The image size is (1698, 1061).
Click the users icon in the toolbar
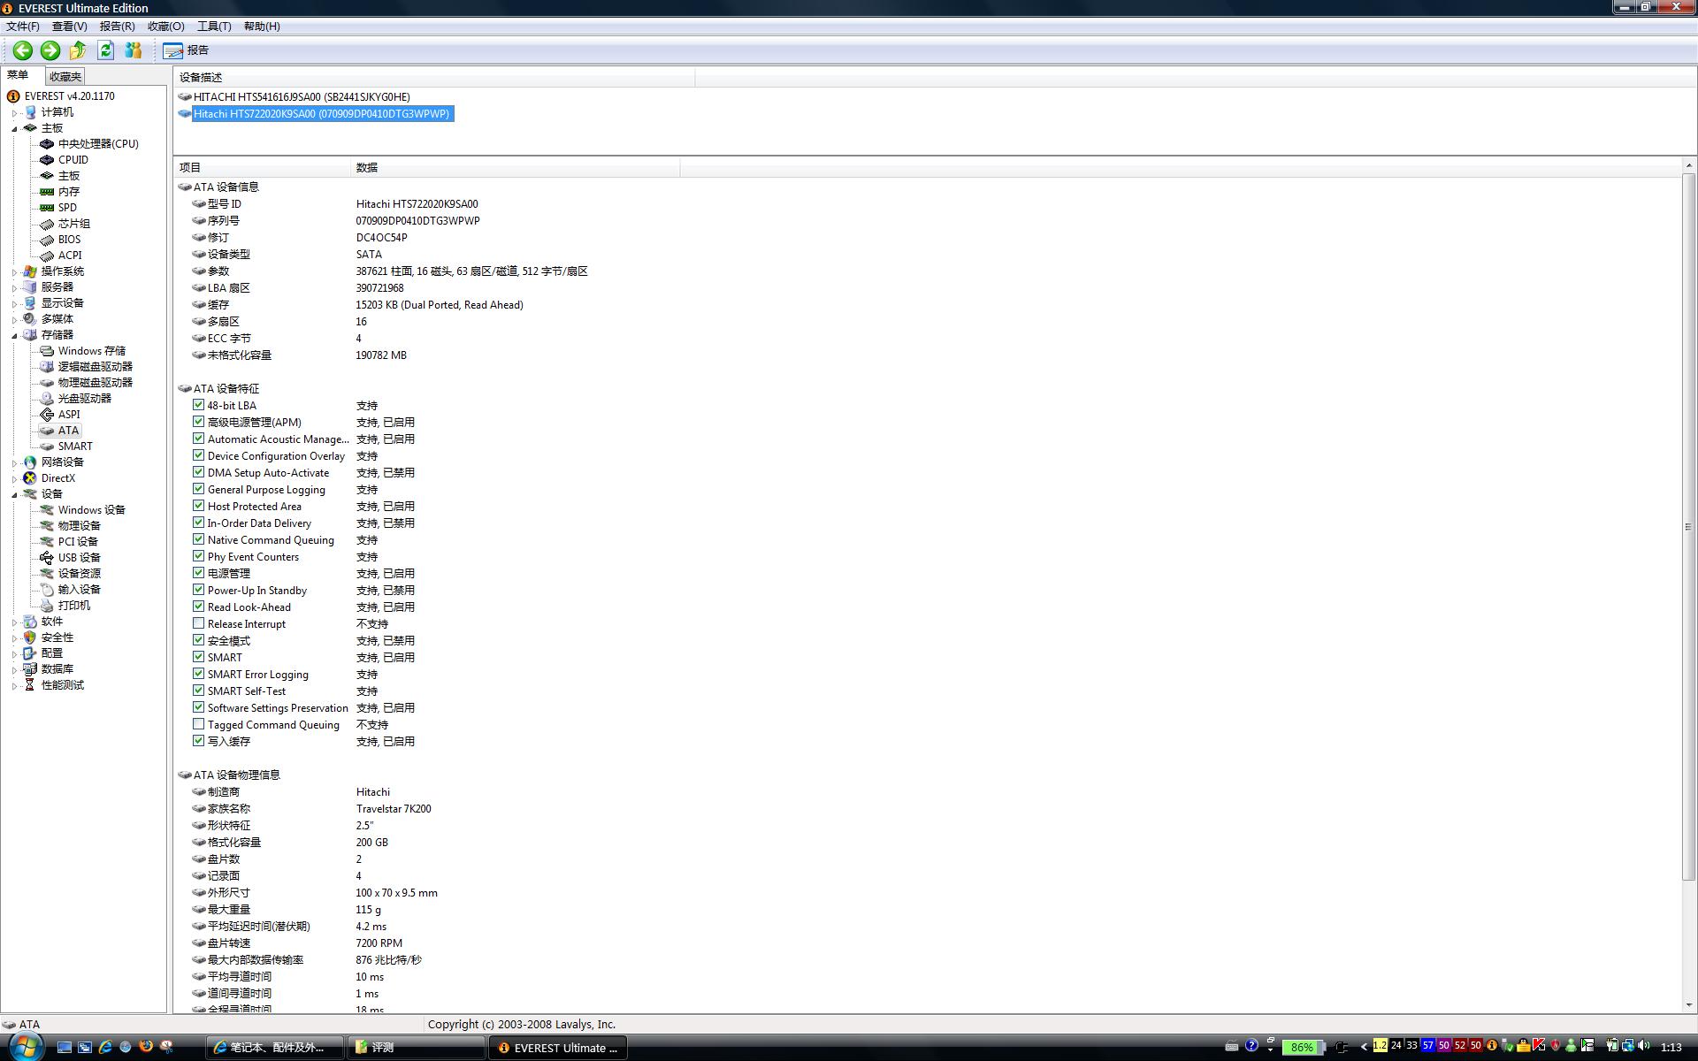(x=134, y=50)
